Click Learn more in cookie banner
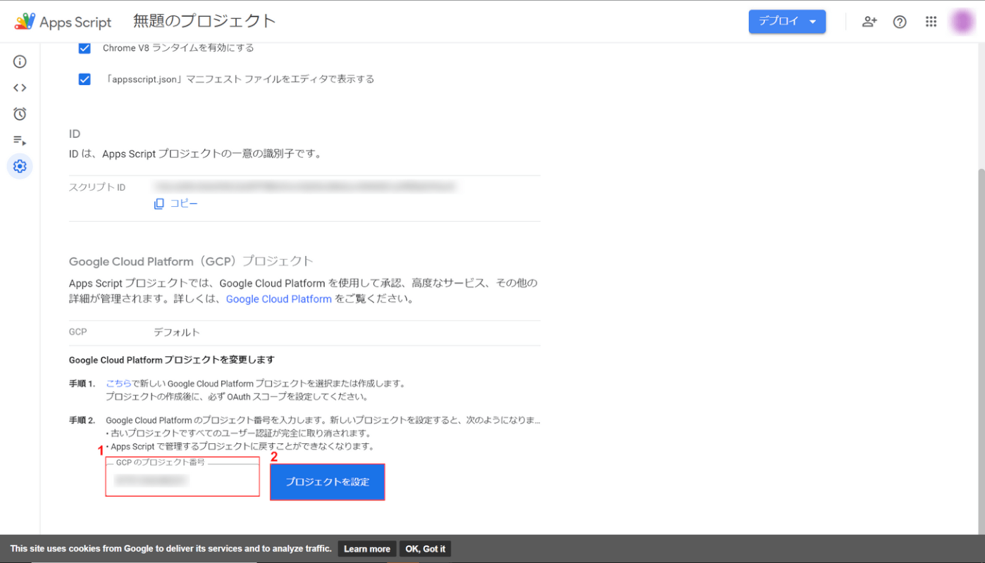Viewport: 985px width, 563px height. click(x=366, y=549)
